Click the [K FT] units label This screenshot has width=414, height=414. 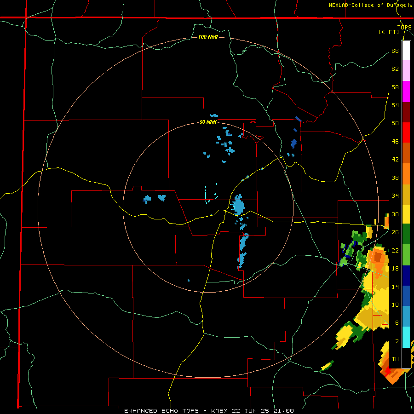[x=389, y=32]
